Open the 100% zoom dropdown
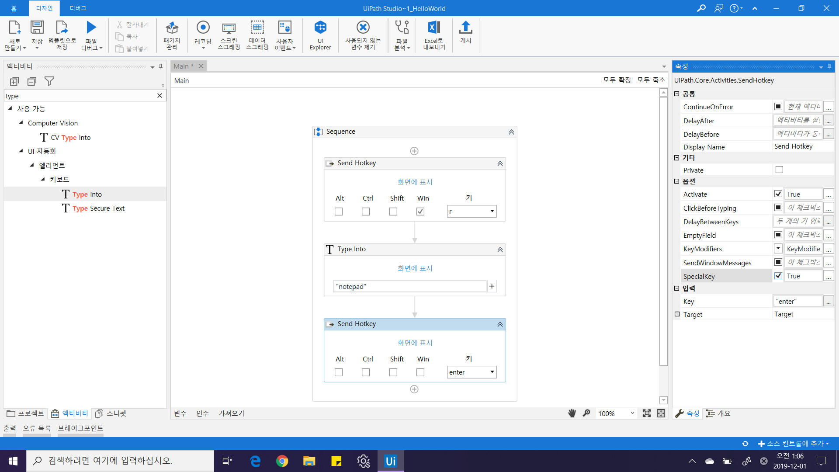Image resolution: width=839 pixels, height=472 pixels. (632, 413)
